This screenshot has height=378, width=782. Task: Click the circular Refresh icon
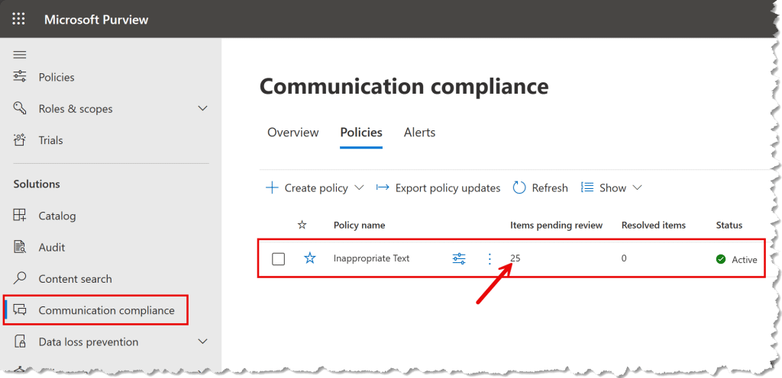[x=519, y=187]
